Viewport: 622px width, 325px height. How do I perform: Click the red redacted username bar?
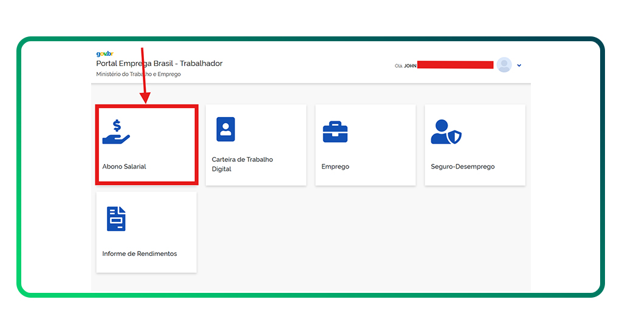click(456, 65)
